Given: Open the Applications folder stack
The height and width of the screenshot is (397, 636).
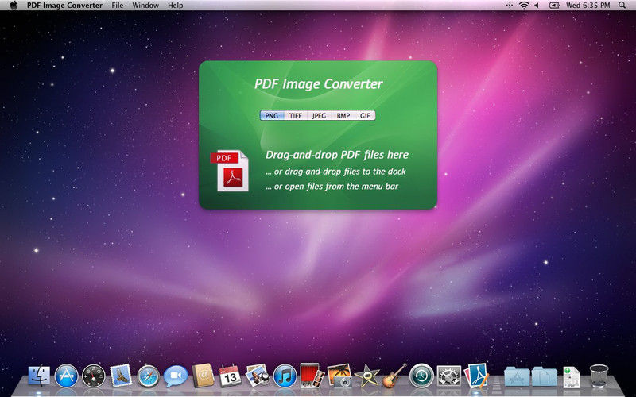Looking at the screenshot, I should click(518, 376).
